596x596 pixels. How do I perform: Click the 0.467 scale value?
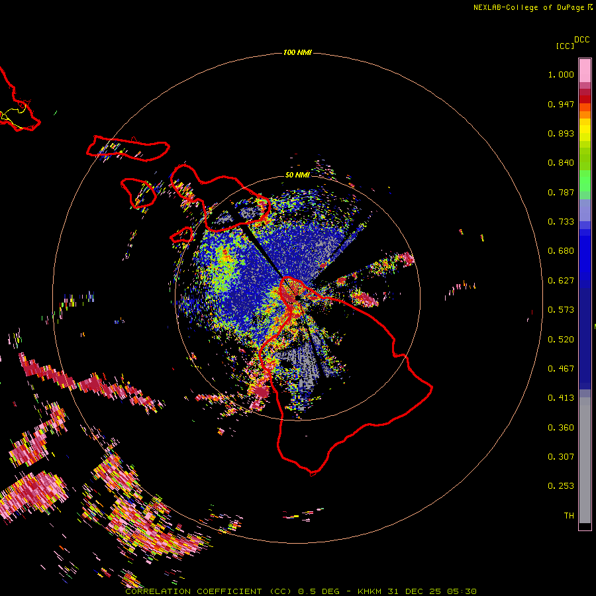click(561, 369)
